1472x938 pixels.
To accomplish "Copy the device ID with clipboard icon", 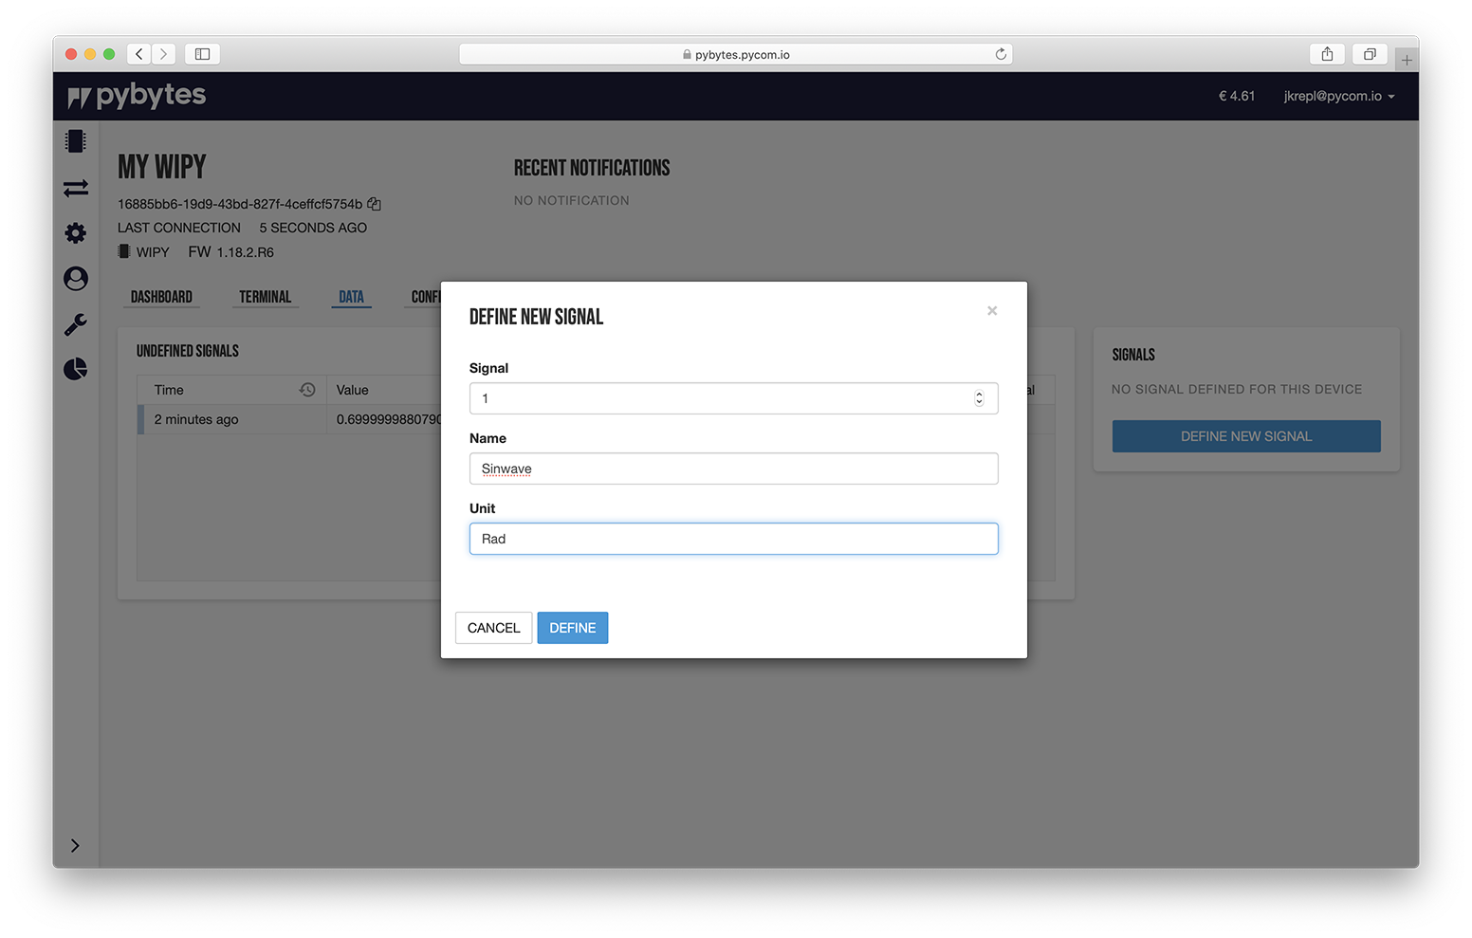I will pos(375,204).
